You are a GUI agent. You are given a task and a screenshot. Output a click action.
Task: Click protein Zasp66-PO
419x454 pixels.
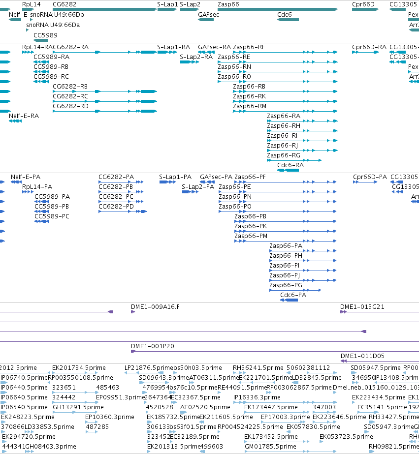pyautogui.click(x=235, y=207)
